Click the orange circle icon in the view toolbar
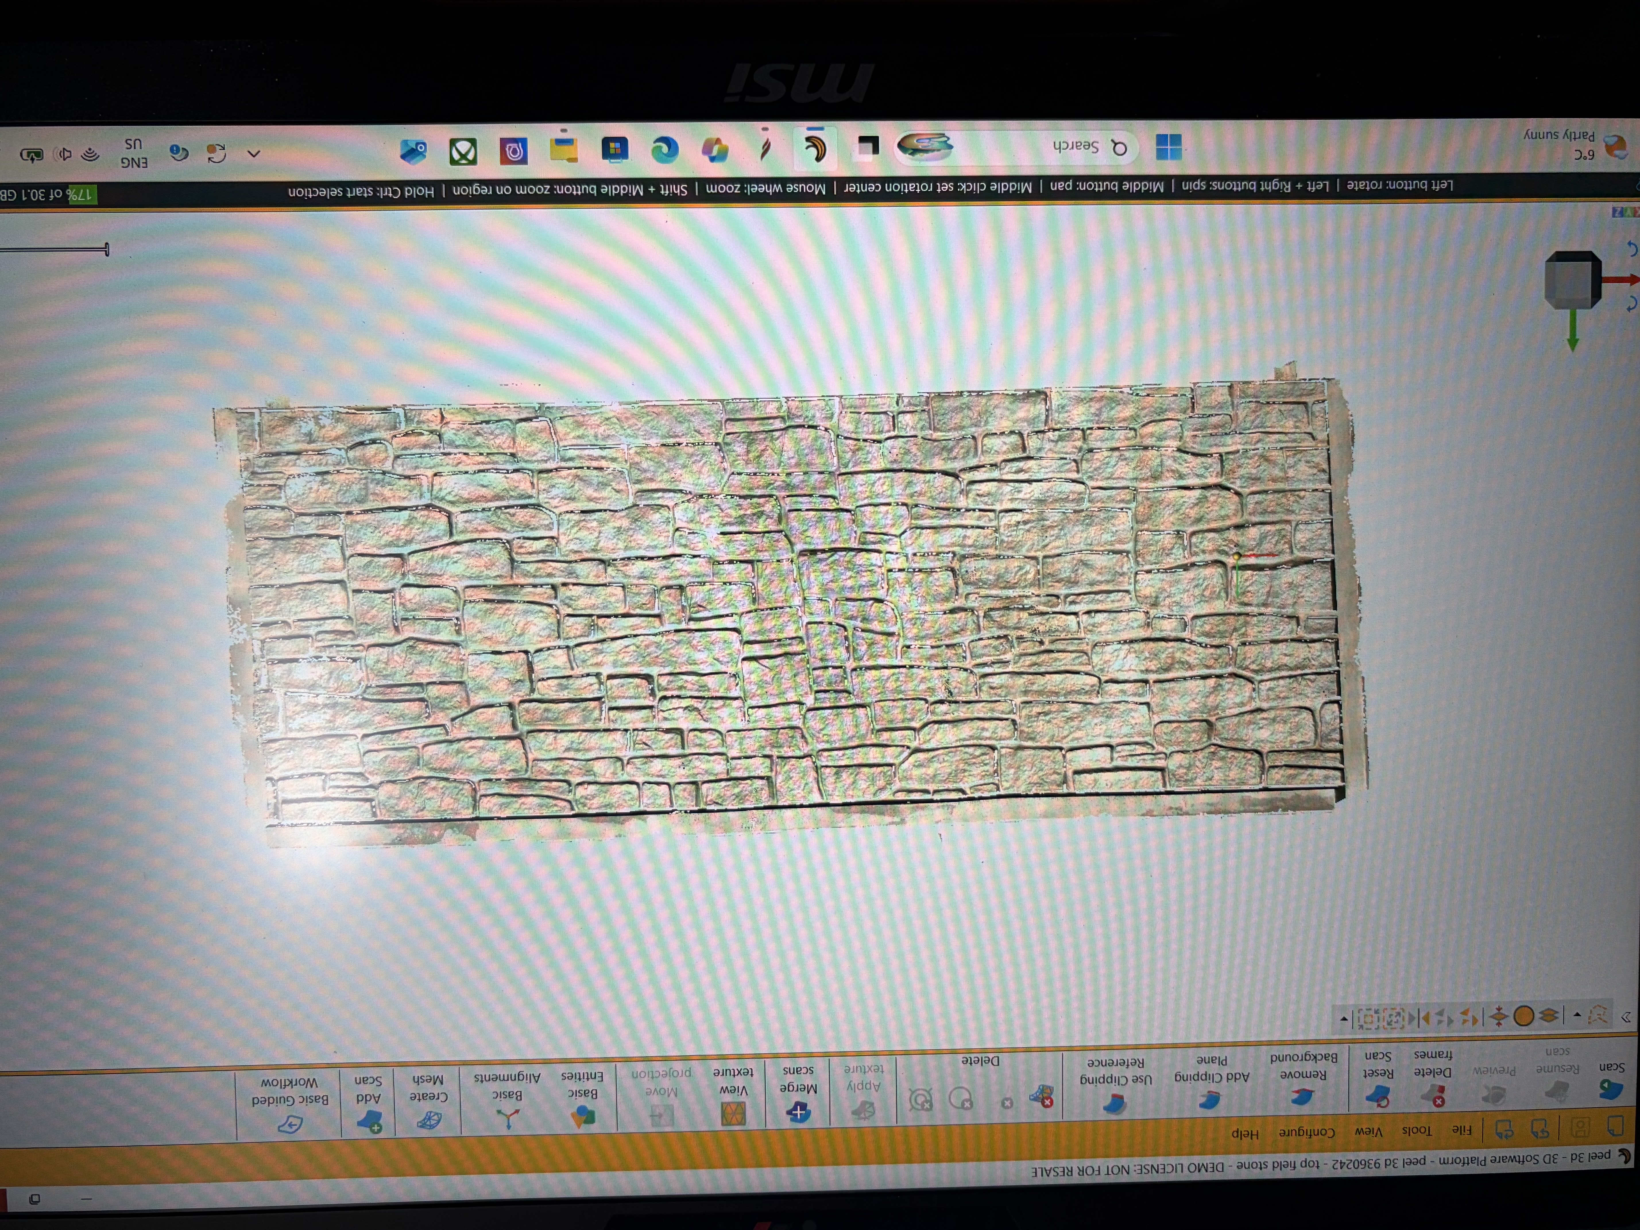Image resolution: width=1640 pixels, height=1230 pixels. click(x=1524, y=1016)
